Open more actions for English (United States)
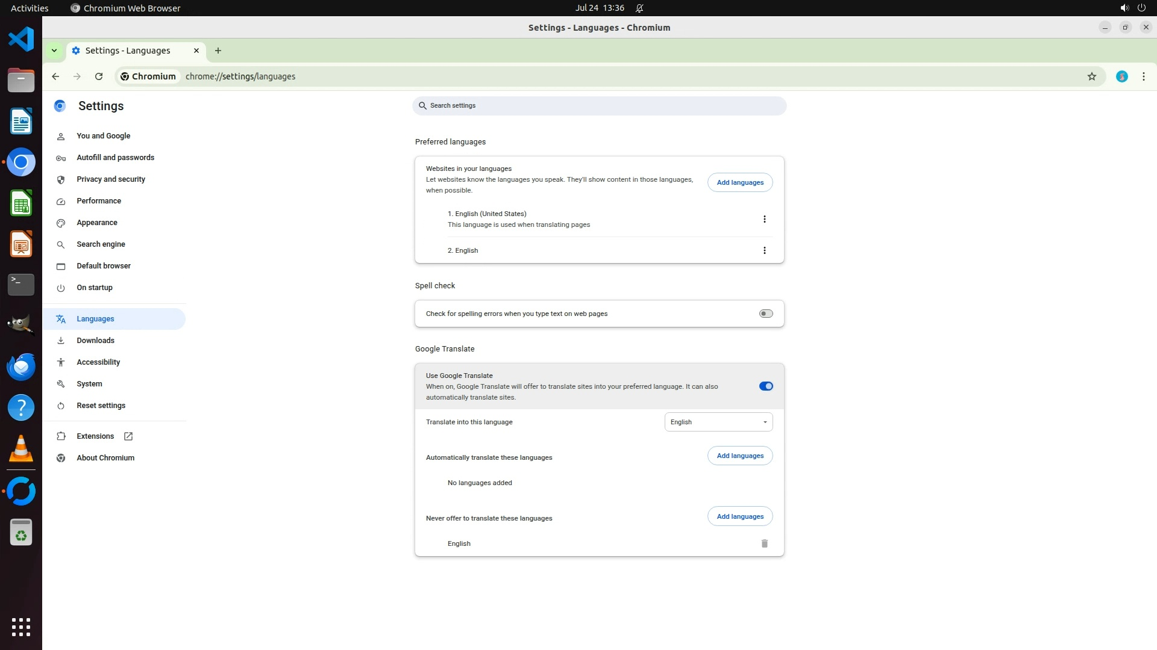1157x650 pixels. (764, 219)
